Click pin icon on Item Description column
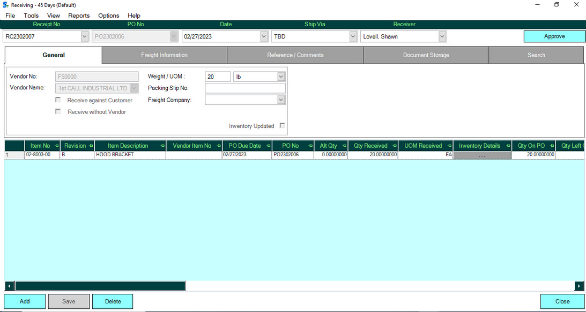Screen dimensions: 586x312 coord(162,146)
